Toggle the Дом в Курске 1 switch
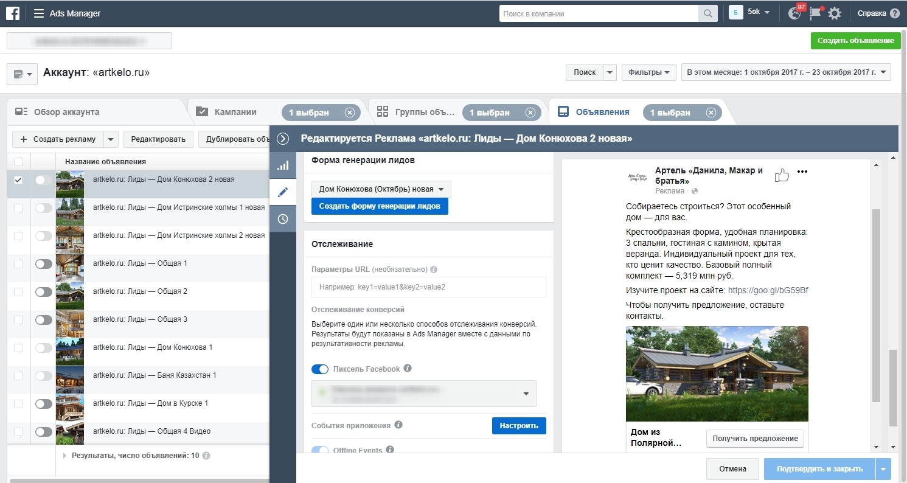The image size is (907, 483). [x=44, y=404]
